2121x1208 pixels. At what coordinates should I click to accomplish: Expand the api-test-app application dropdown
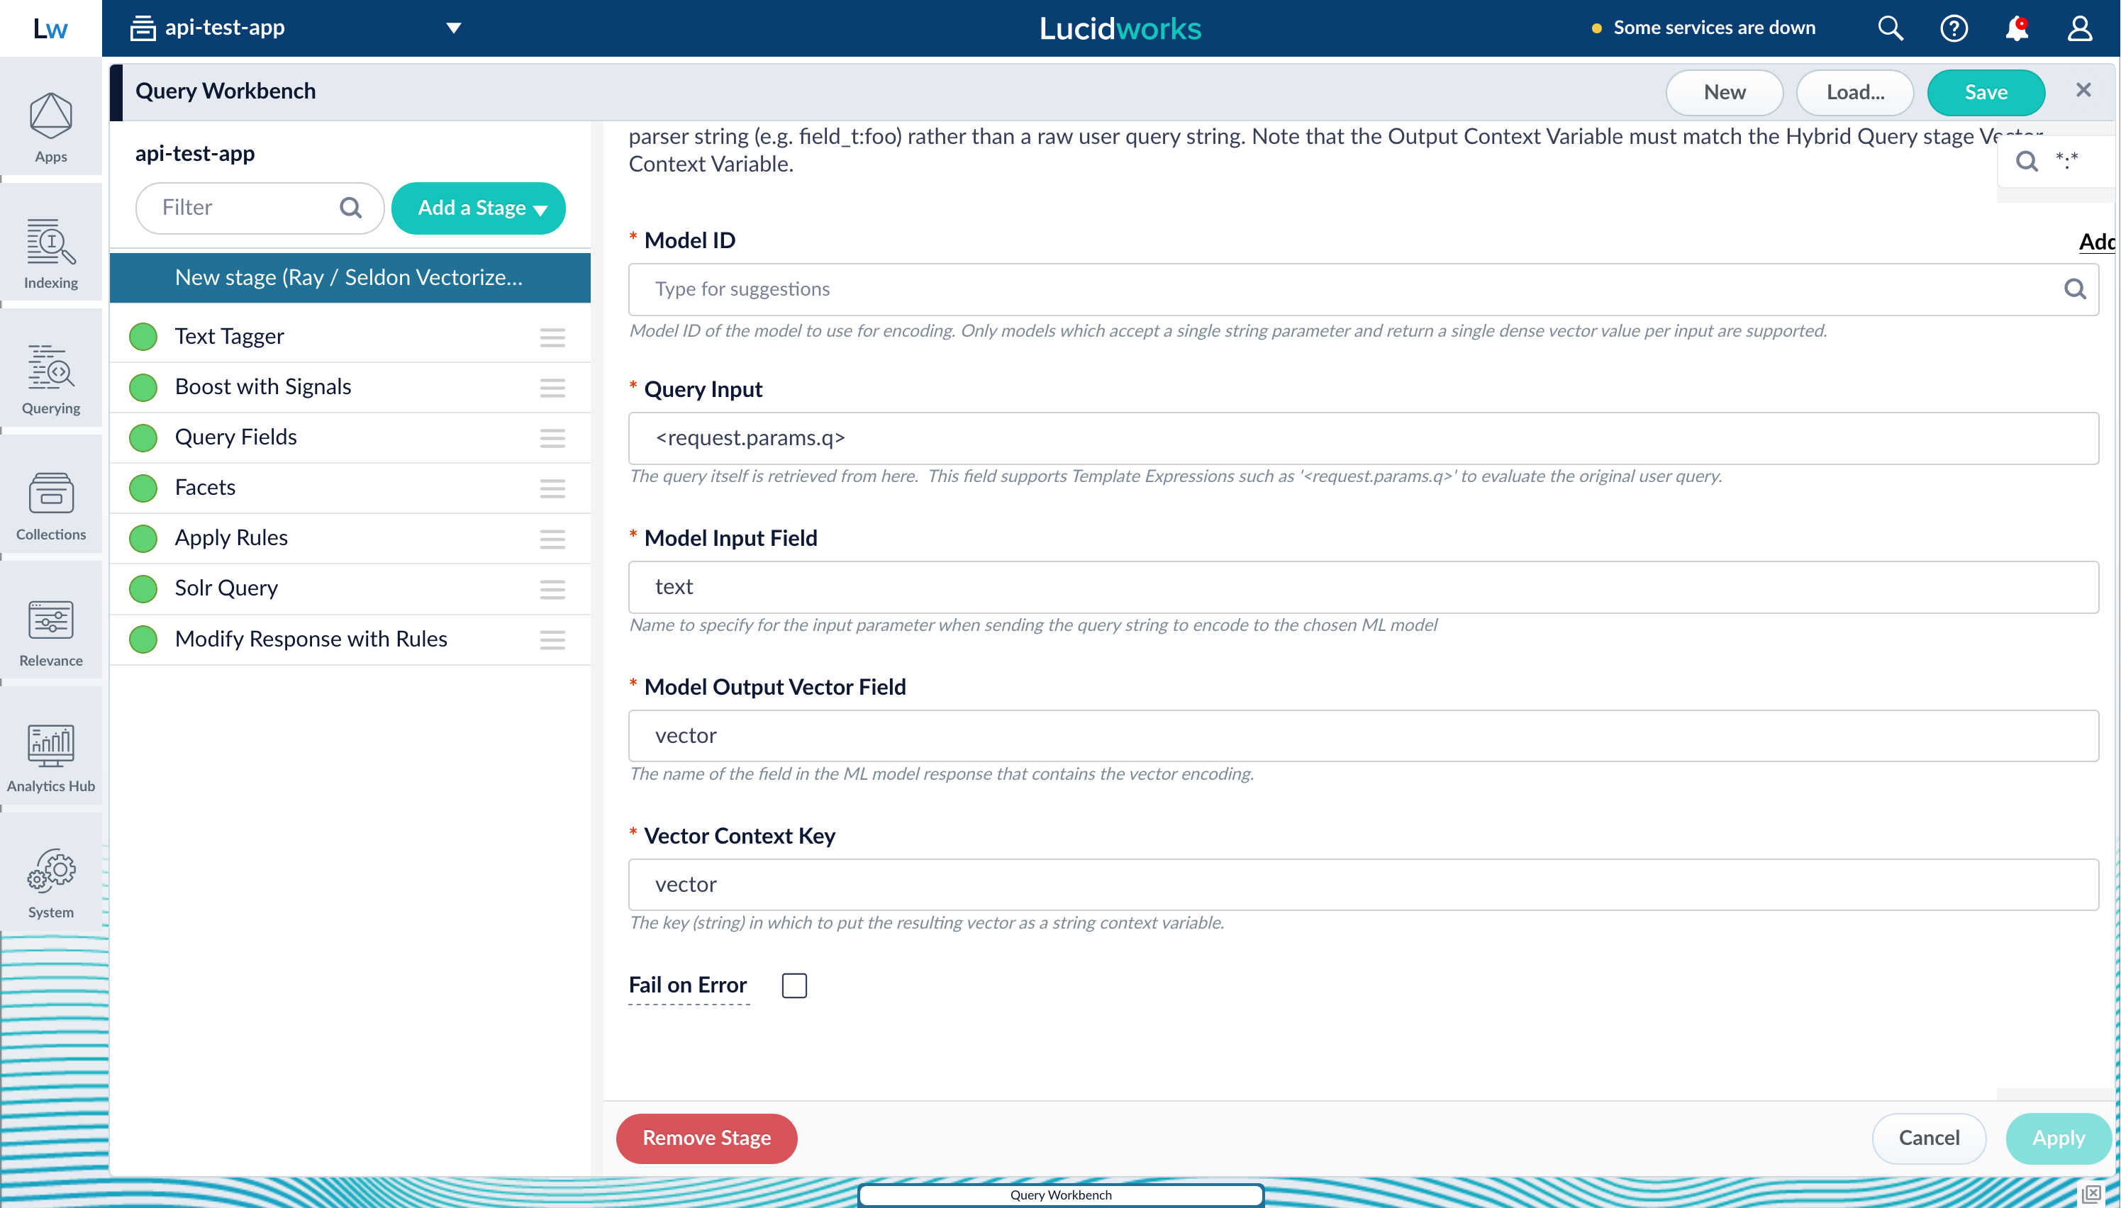click(x=296, y=28)
